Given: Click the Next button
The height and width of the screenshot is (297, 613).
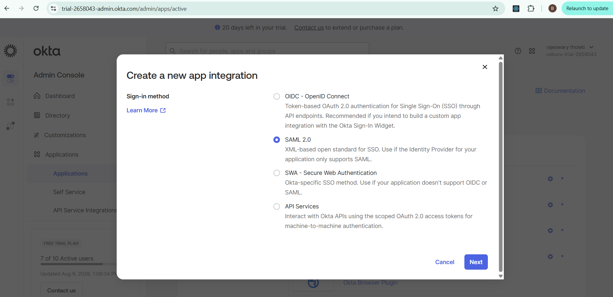Looking at the screenshot, I should (x=476, y=262).
